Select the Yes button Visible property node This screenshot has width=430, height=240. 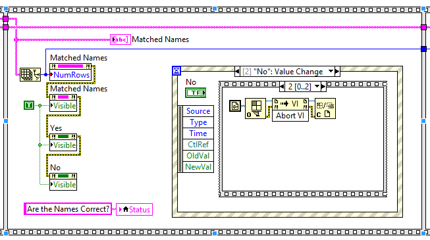pos(63,143)
